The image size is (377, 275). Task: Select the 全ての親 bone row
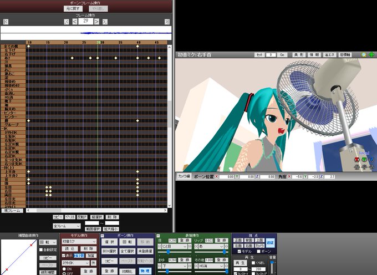[x=13, y=46]
